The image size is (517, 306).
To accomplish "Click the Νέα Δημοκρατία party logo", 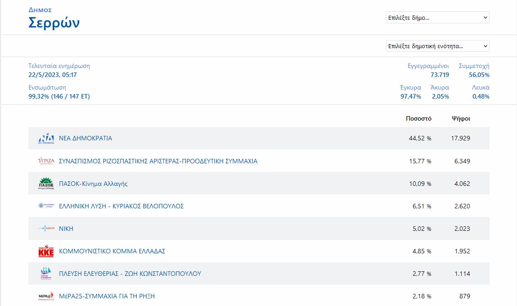I will tap(46, 139).
